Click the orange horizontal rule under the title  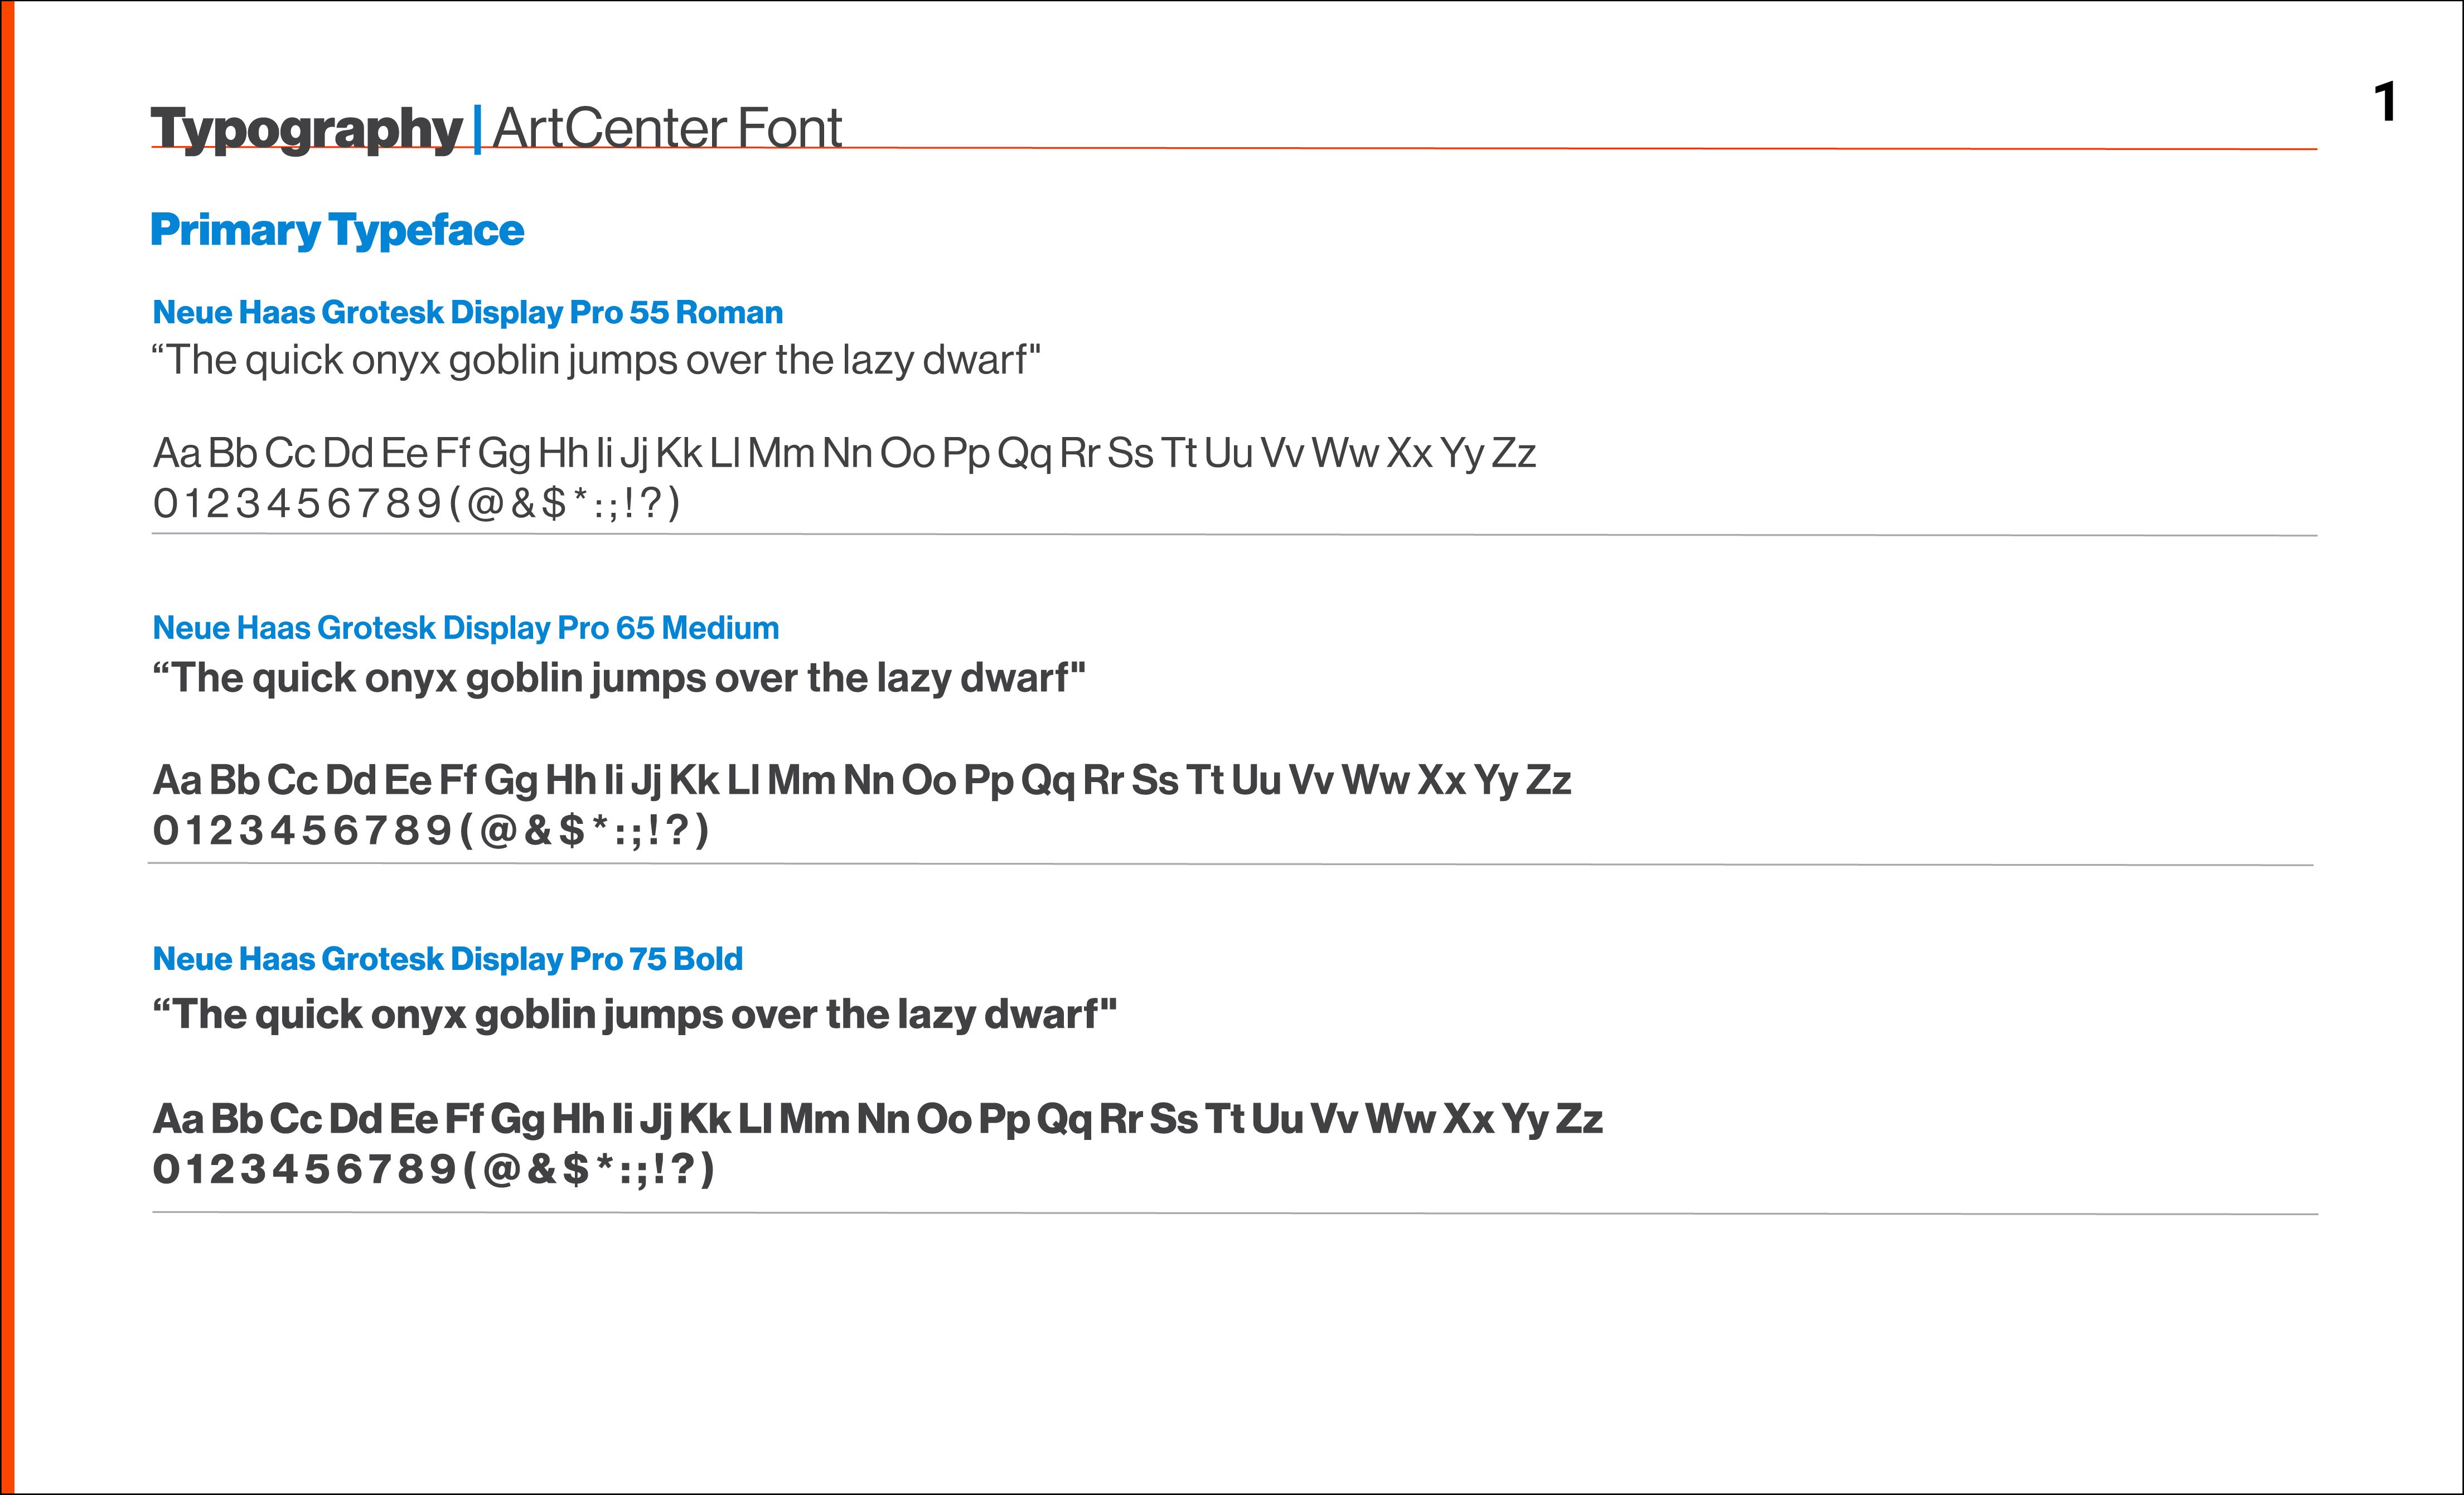click(x=1500, y=148)
